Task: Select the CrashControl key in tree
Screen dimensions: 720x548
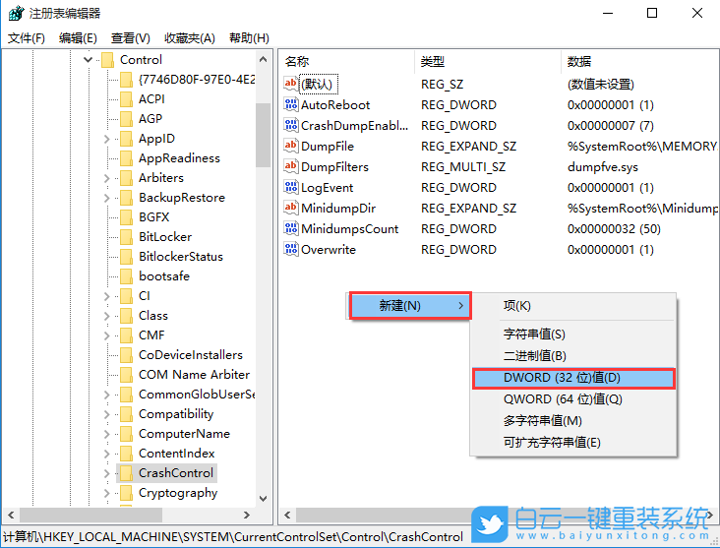Action: (176, 473)
